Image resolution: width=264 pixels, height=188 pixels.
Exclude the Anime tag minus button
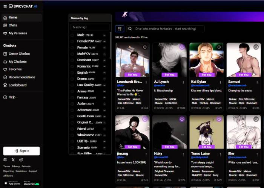pos(104,91)
